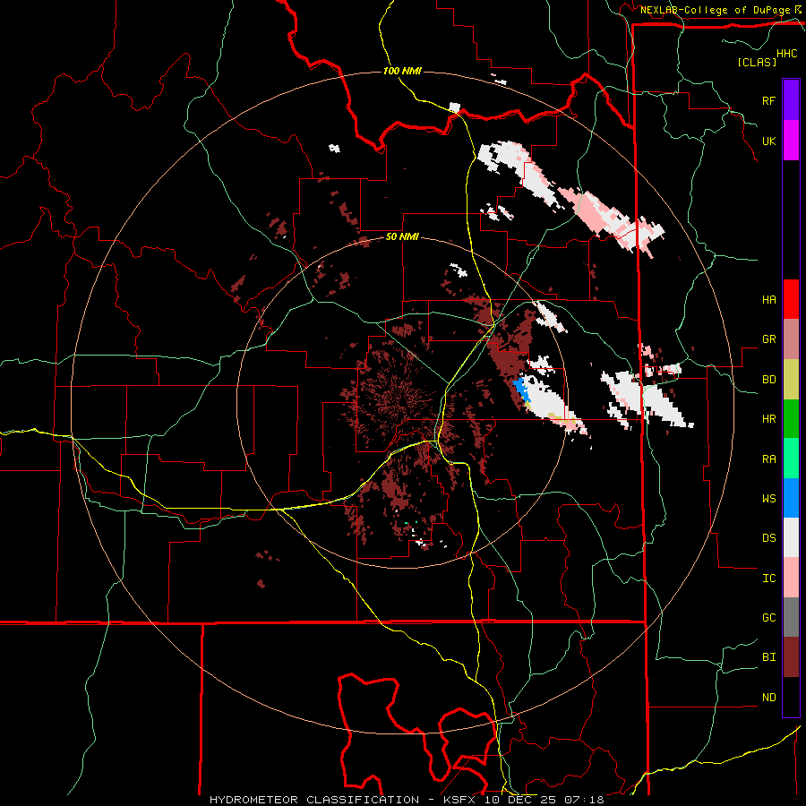Click the UK legend label
Image resolution: width=806 pixels, height=806 pixels.
coord(768,141)
